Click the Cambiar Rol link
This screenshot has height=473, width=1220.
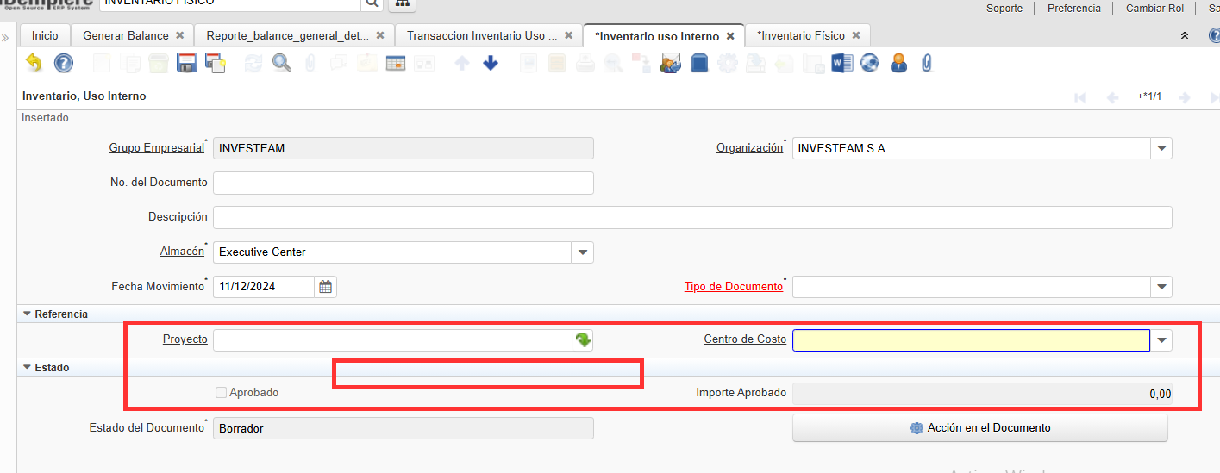tap(1154, 8)
